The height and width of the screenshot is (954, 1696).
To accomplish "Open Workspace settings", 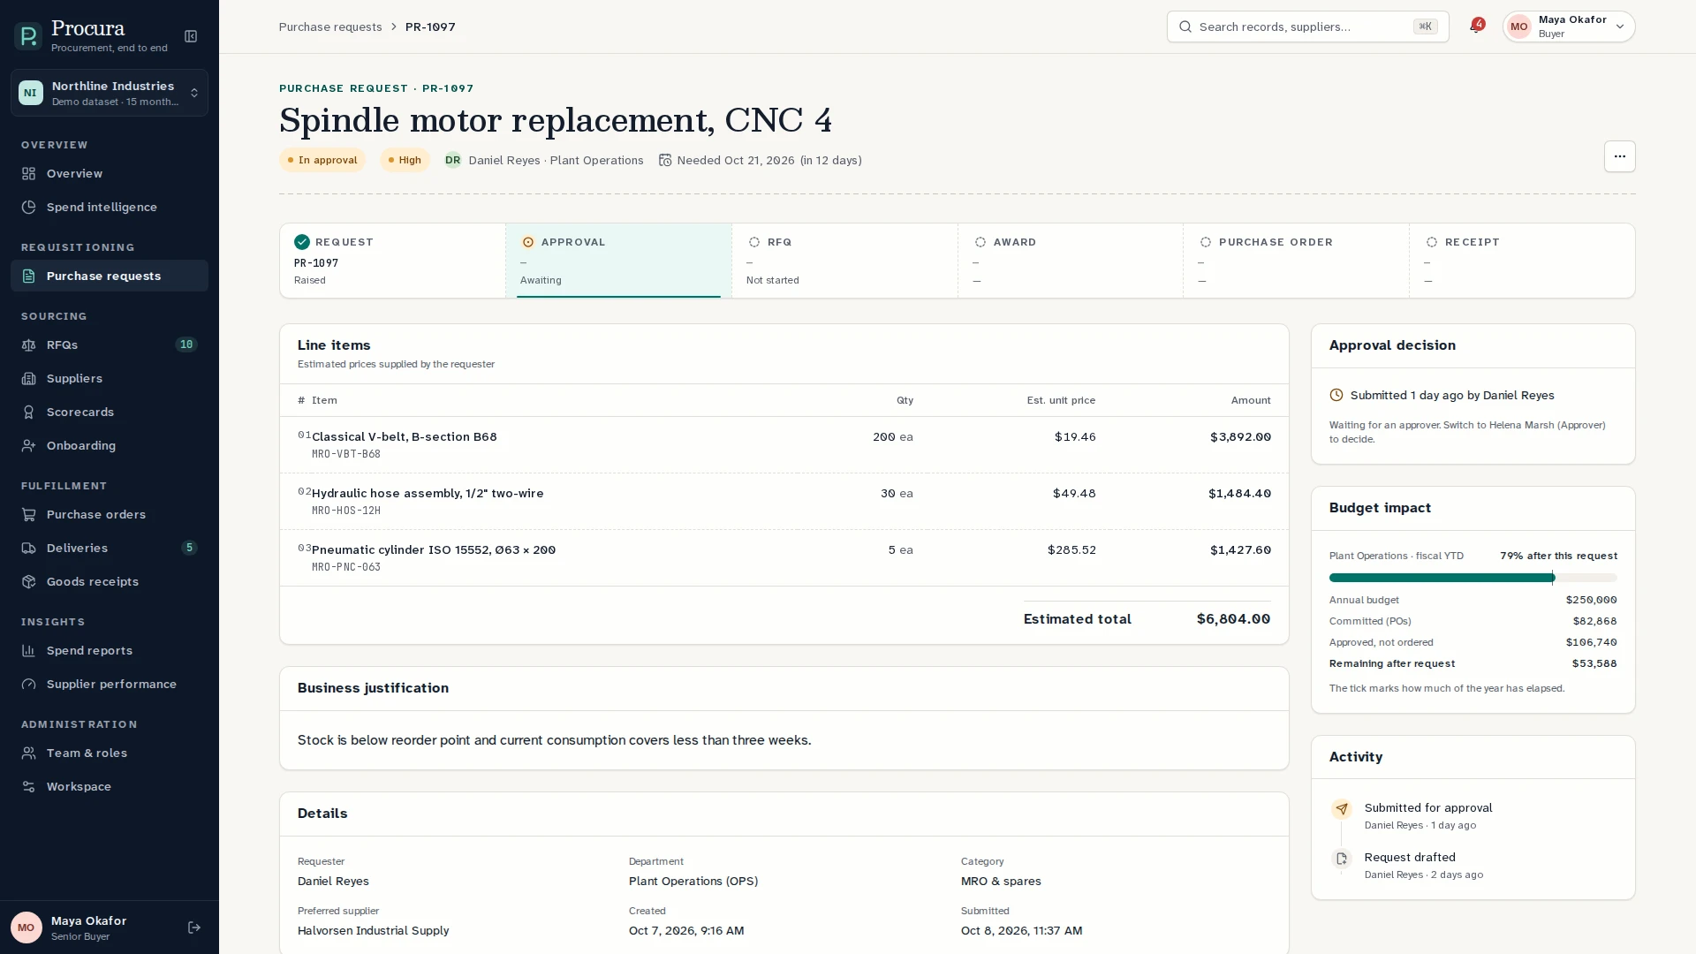I will click(x=110, y=786).
